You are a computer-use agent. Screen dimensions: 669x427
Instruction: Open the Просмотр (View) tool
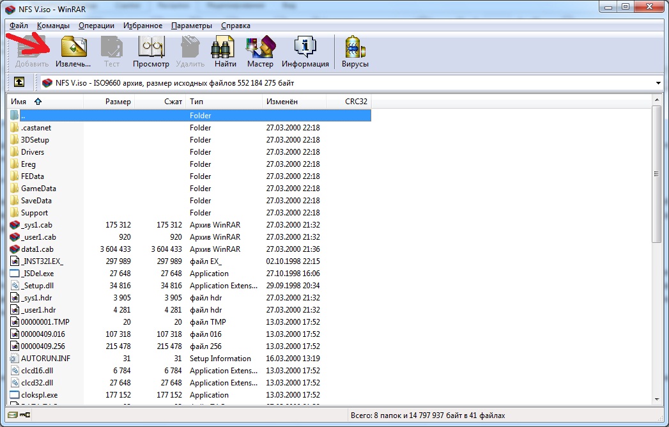click(151, 47)
